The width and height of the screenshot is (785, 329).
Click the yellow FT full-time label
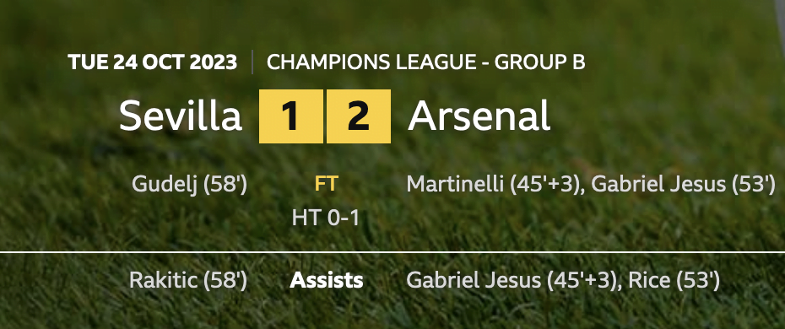[x=326, y=184]
